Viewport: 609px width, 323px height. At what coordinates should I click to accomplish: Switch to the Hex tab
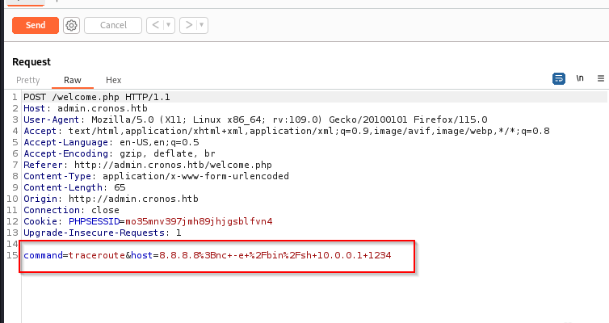pos(114,80)
